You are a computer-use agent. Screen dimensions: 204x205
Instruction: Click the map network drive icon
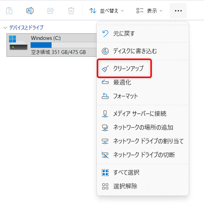tap(105, 141)
